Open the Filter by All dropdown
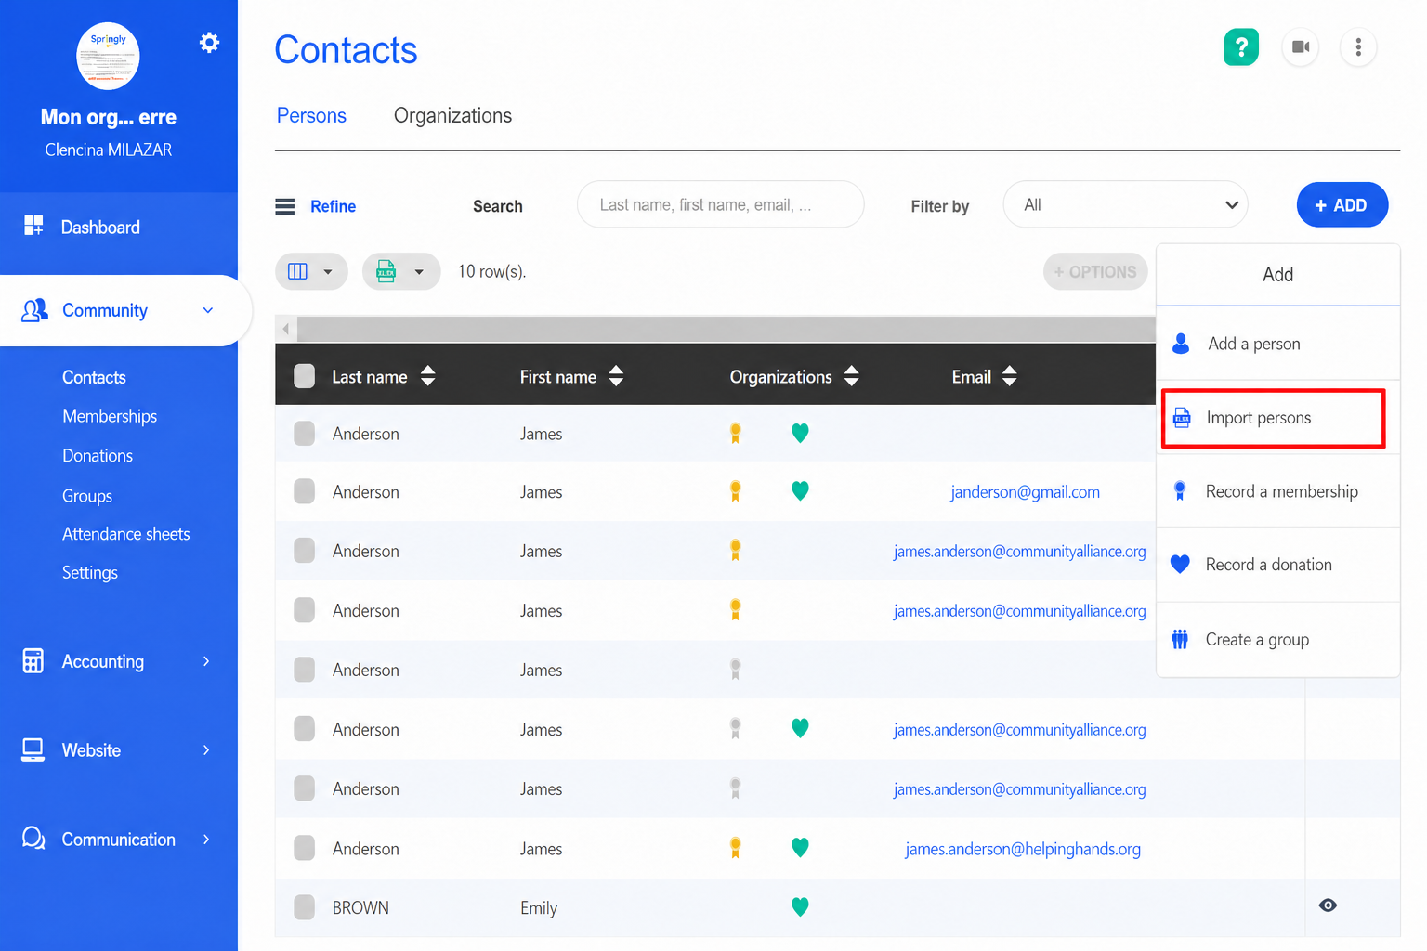Image resolution: width=1427 pixels, height=951 pixels. coord(1125,204)
